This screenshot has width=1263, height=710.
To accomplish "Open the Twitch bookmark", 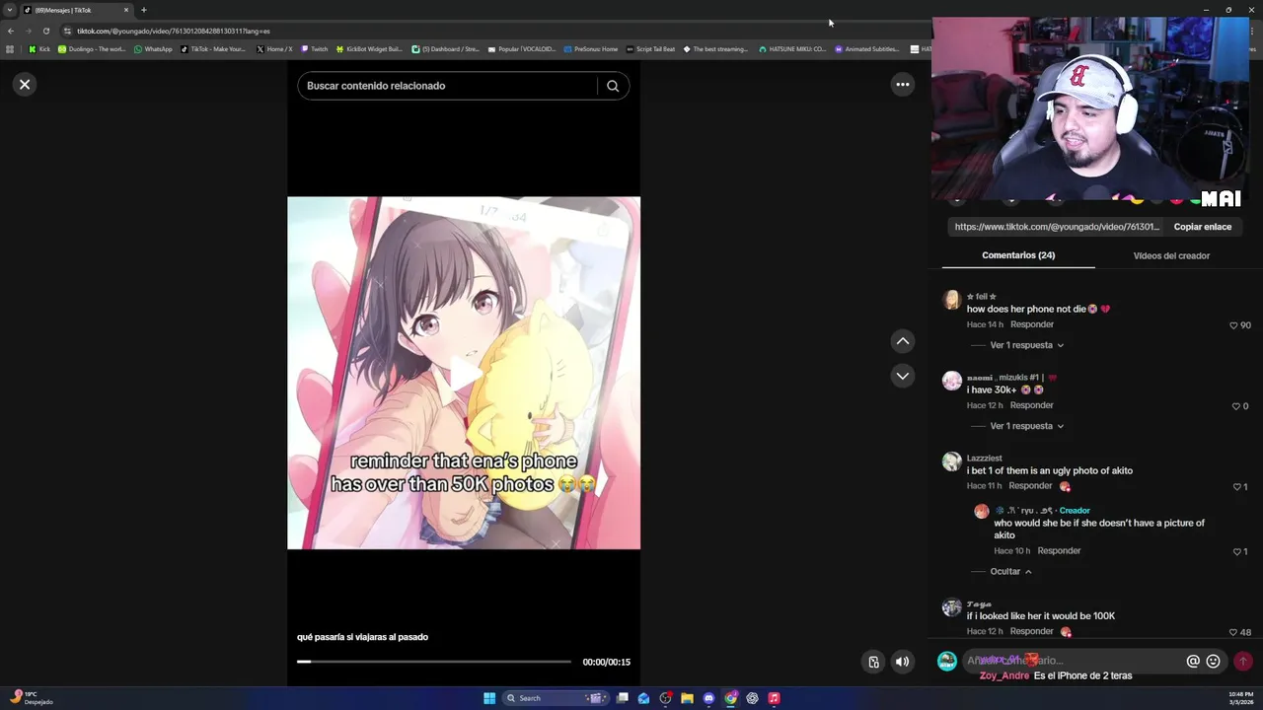I will coord(314,49).
